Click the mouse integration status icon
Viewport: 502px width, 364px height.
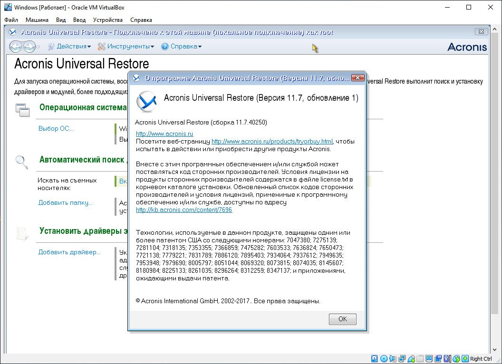click(x=456, y=359)
